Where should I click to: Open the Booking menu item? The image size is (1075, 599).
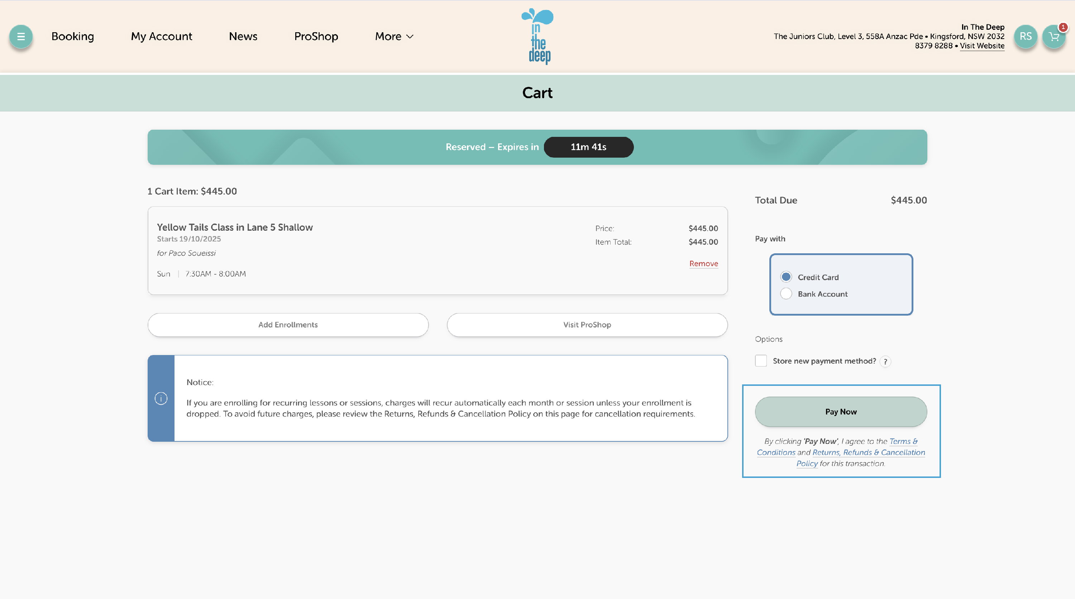(x=73, y=36)
